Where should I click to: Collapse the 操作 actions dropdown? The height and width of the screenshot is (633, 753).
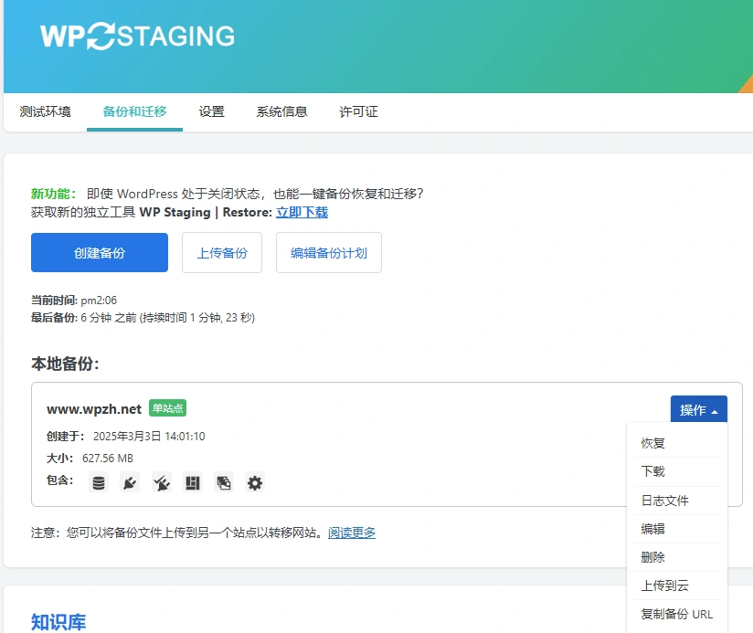click(699, 409)
